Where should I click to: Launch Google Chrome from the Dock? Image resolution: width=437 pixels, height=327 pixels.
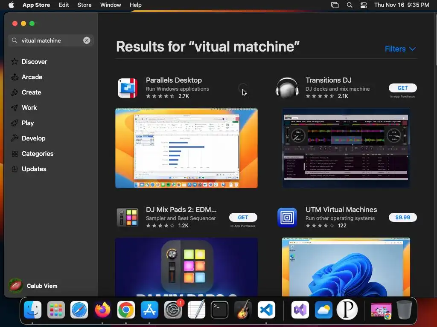pyautogui.click(x=126, y=310)
